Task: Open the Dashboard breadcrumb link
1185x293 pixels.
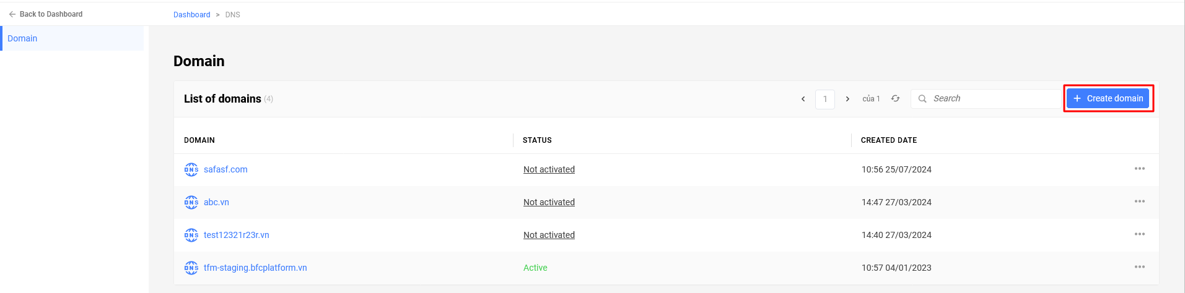Action: (x=191, y=14)
